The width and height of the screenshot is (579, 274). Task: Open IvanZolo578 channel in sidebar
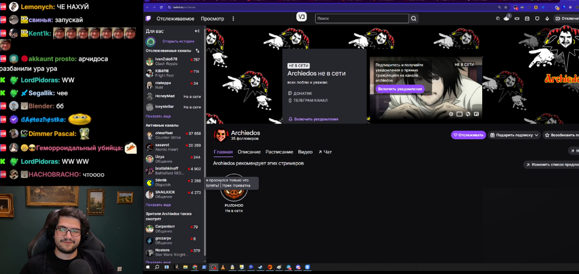pyautogui.click(x=174, y=61)
